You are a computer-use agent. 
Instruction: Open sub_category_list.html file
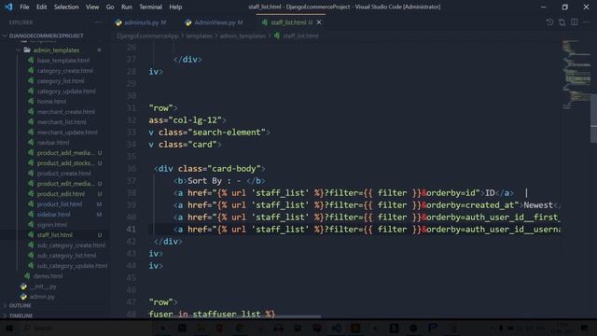pos(66,256)
